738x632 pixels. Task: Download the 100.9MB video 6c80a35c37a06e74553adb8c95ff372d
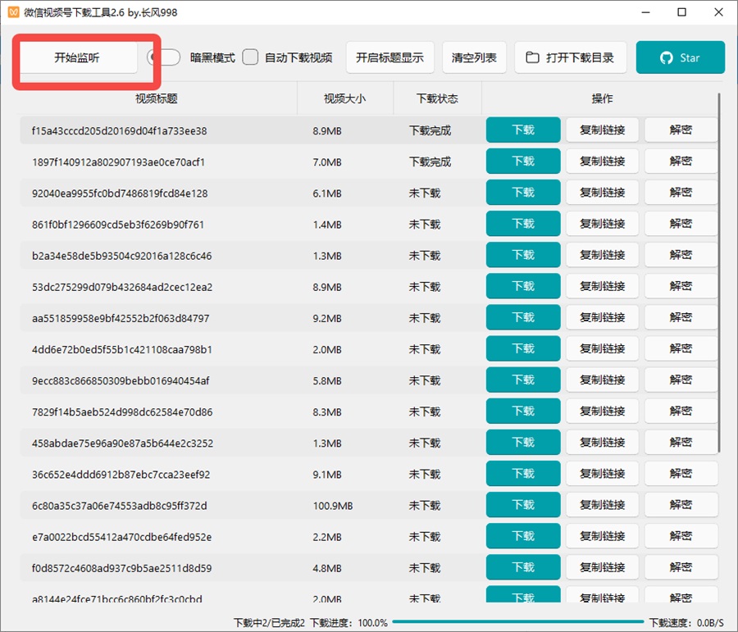point(523,504)
